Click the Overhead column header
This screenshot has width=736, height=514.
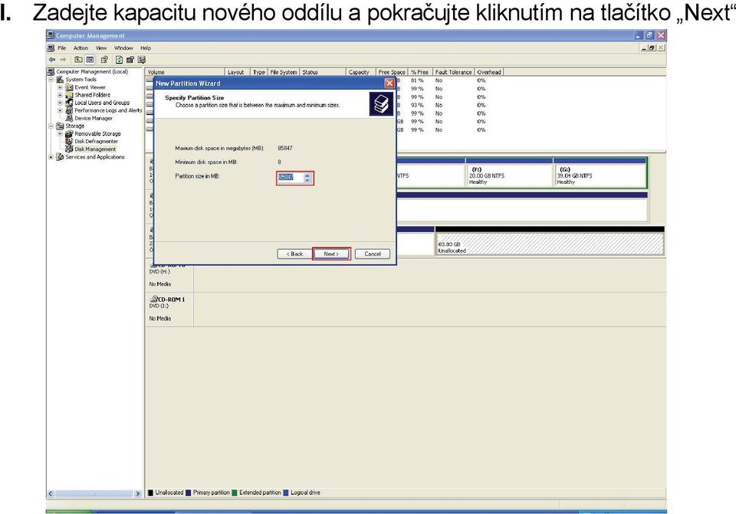click(488, 72)
